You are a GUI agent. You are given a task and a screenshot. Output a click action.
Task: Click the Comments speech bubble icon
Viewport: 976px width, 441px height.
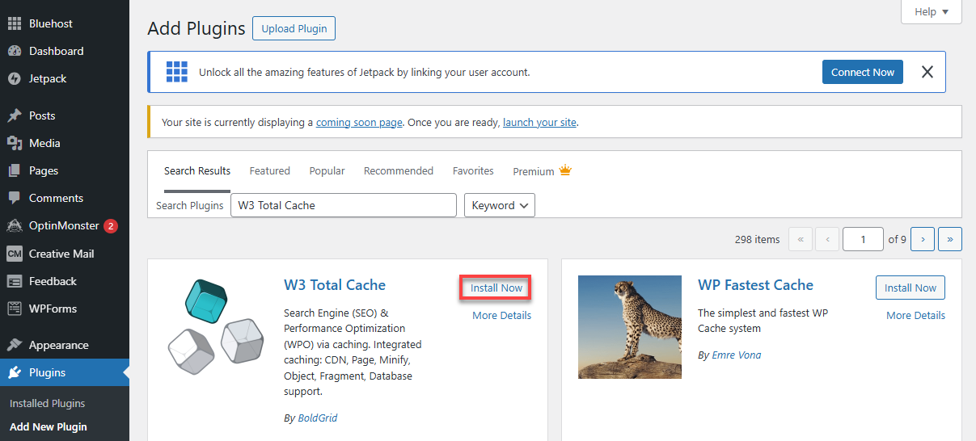click(15, 198)
